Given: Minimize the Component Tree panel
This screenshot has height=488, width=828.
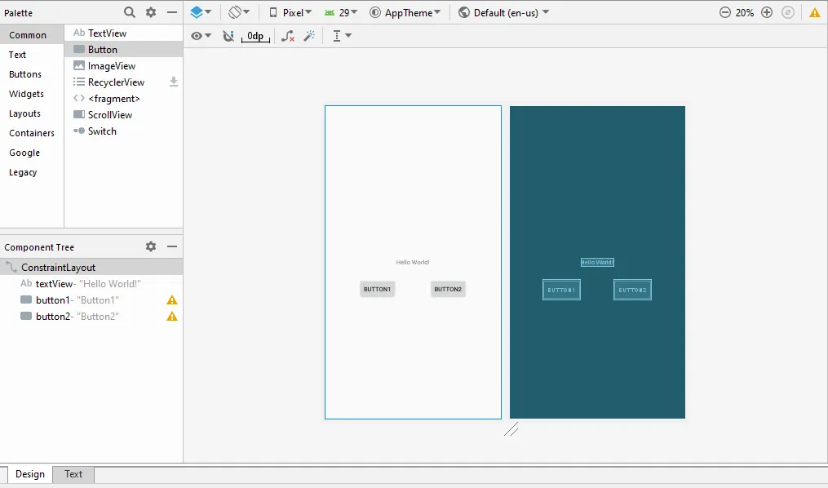Looking at the screenshot, I should click(172, 246).
